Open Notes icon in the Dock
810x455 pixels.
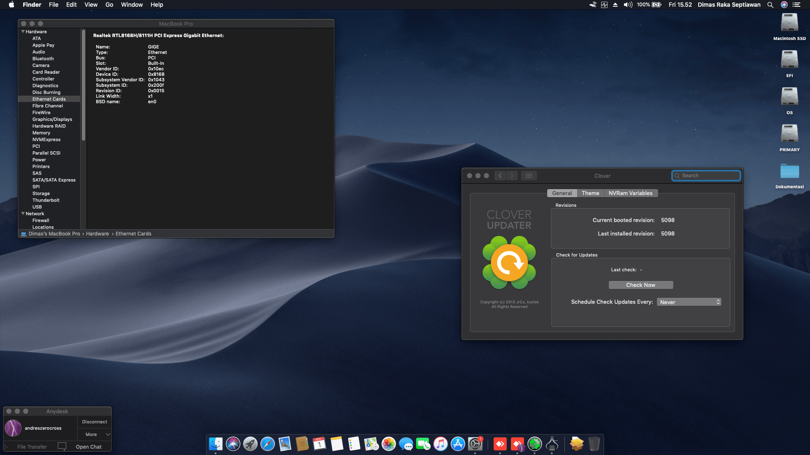coord(337,444)
